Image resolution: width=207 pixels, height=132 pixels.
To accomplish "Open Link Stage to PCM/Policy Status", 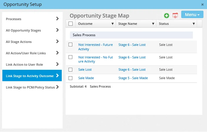I will [x=32, y=87].
